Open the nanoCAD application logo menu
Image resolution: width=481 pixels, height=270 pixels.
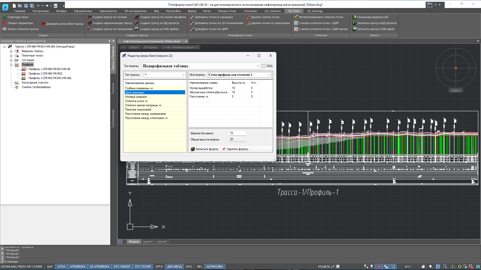point(5,7)
